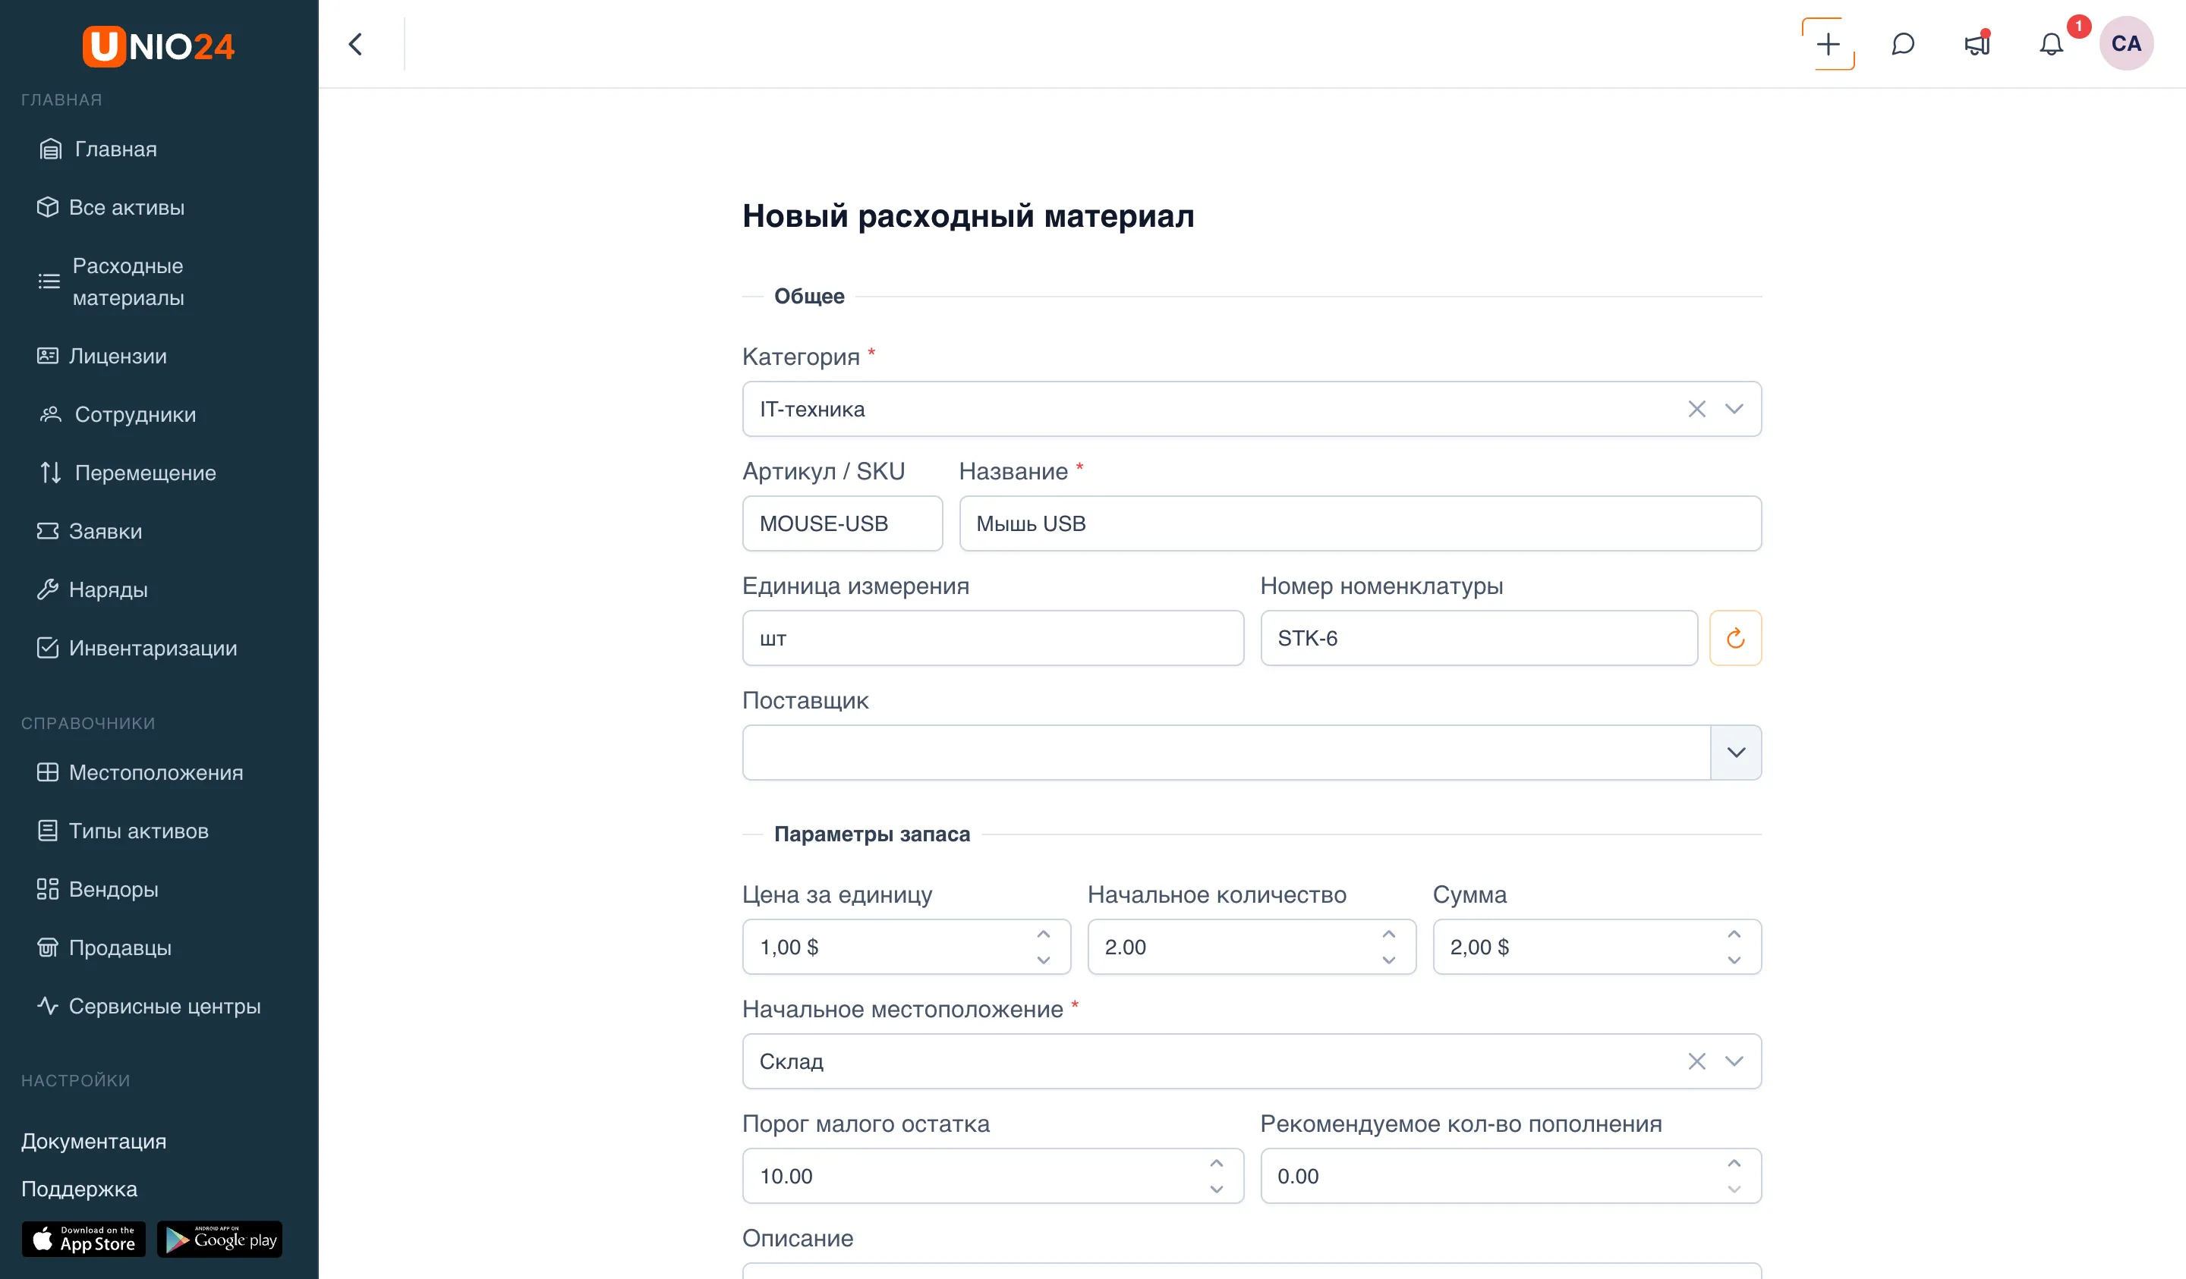This screenshot has width=2186, height=1279.
Task: Decrease Начальное количество value
Action: [1389, 960]
